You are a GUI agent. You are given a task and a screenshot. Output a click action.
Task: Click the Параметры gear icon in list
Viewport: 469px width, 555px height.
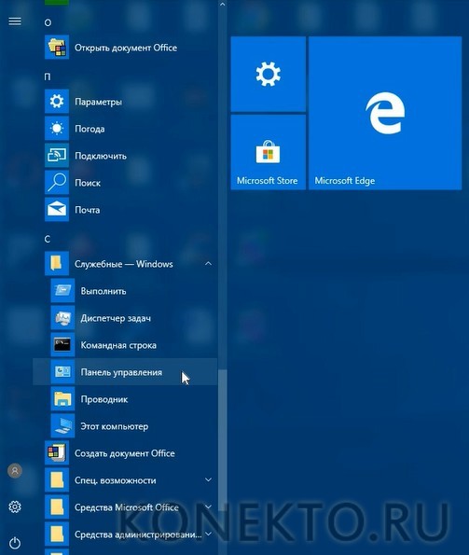(57, 102)
